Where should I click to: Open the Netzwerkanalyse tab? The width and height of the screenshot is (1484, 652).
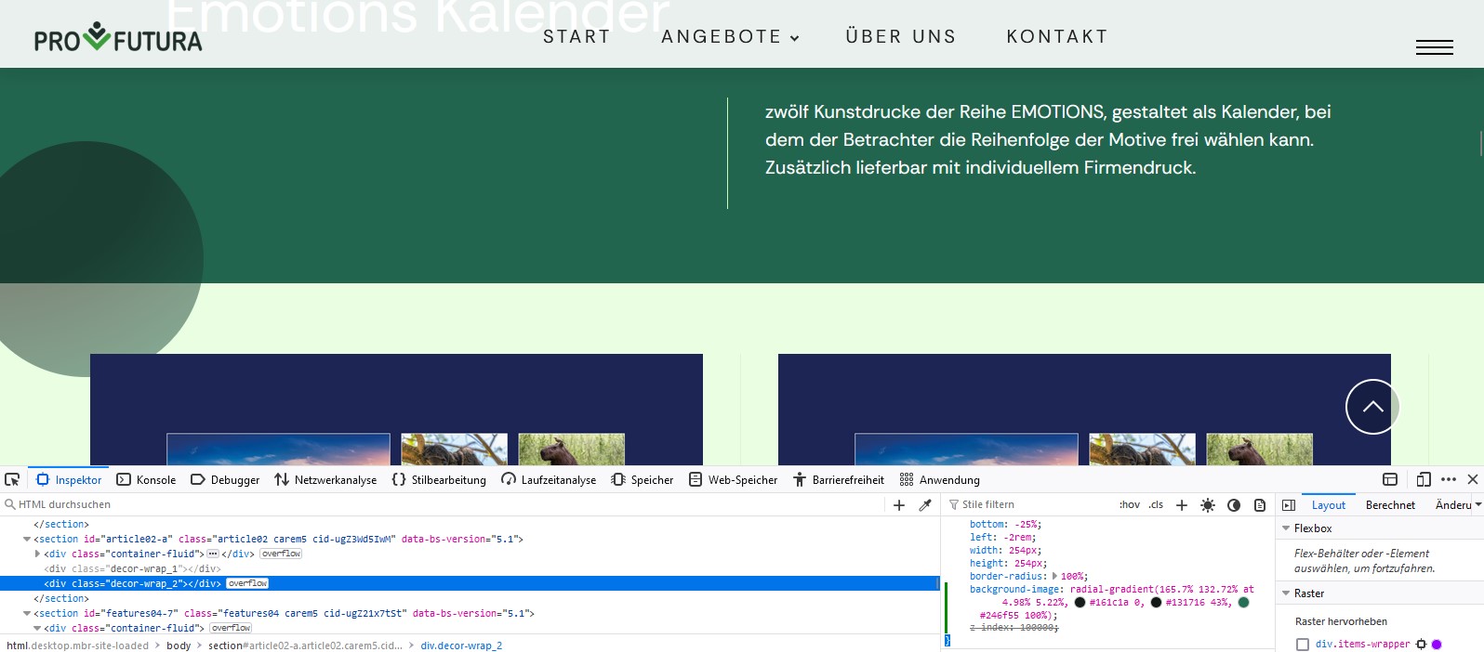(x=325, y=479)
